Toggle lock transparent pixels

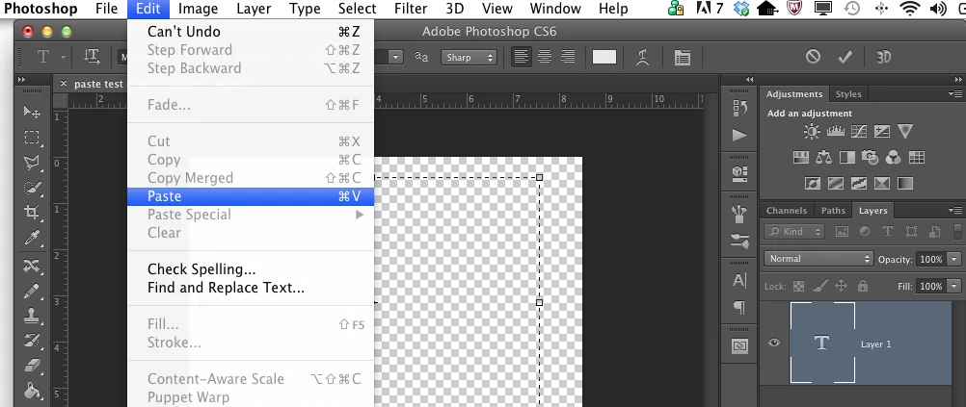(x=798, y=286)
